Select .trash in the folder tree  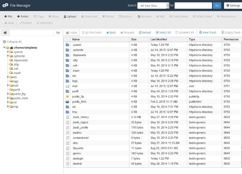click(x=17, y=73)
